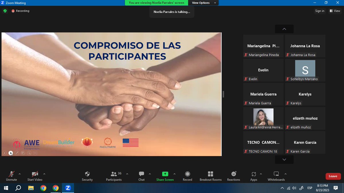Image resolution: width=344 pixels, height=193 pixels.
Task: Expand audio options arrow next to Unmute
Action: [19, 174]
